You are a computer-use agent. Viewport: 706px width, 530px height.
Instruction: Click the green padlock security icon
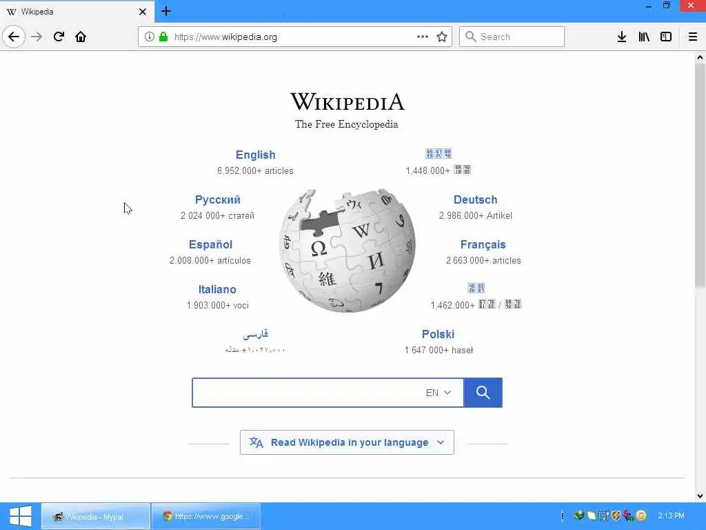[x=163, y=37]
